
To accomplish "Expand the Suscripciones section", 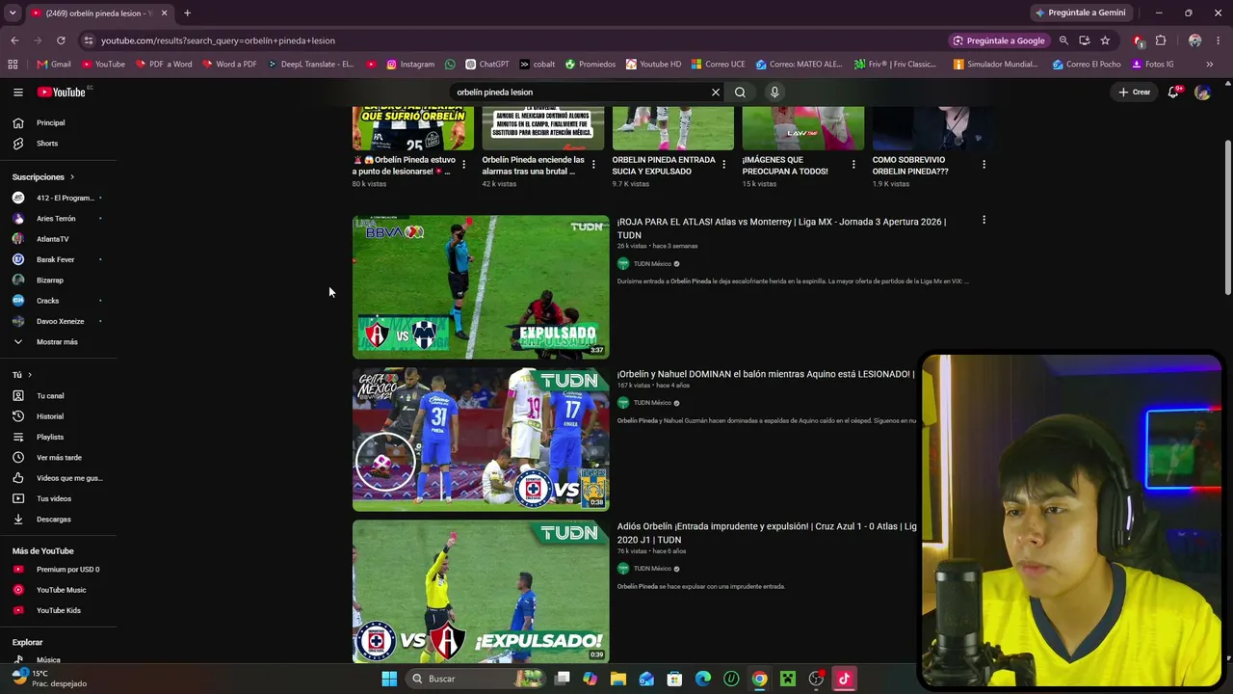I will (43, 177).
